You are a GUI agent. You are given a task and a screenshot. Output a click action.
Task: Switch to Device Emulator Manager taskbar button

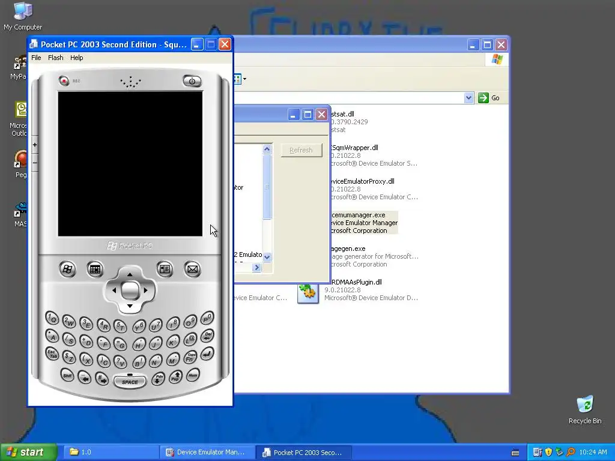(207, 453)
